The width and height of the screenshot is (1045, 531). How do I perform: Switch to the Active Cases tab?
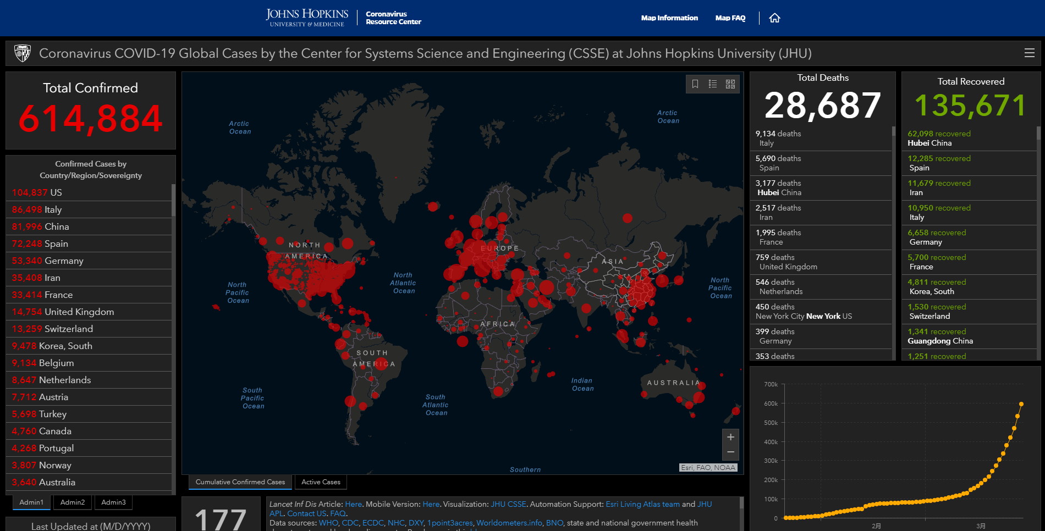coord(321,482)
